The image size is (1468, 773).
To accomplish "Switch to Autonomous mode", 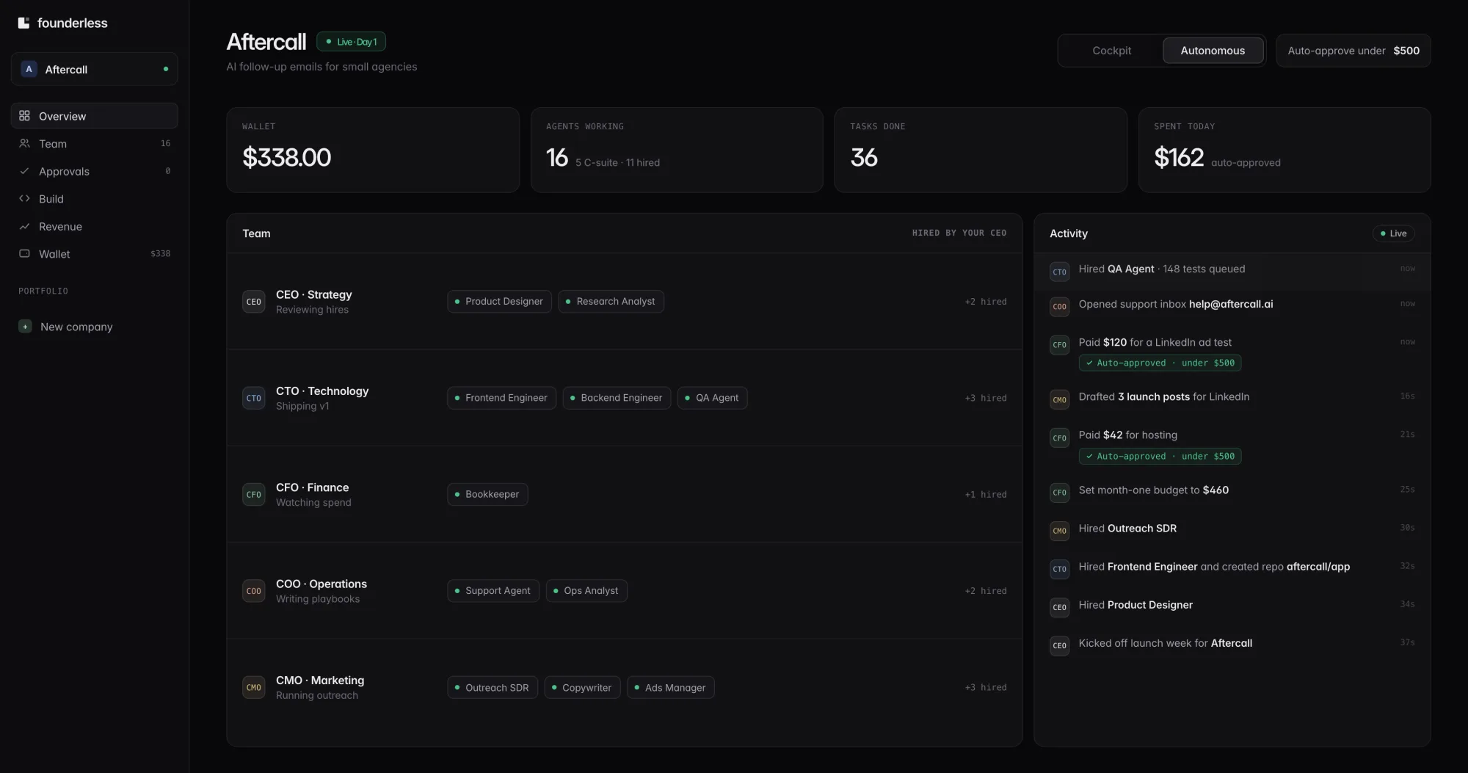I will pyautogui.click(x=1213, y=51).
